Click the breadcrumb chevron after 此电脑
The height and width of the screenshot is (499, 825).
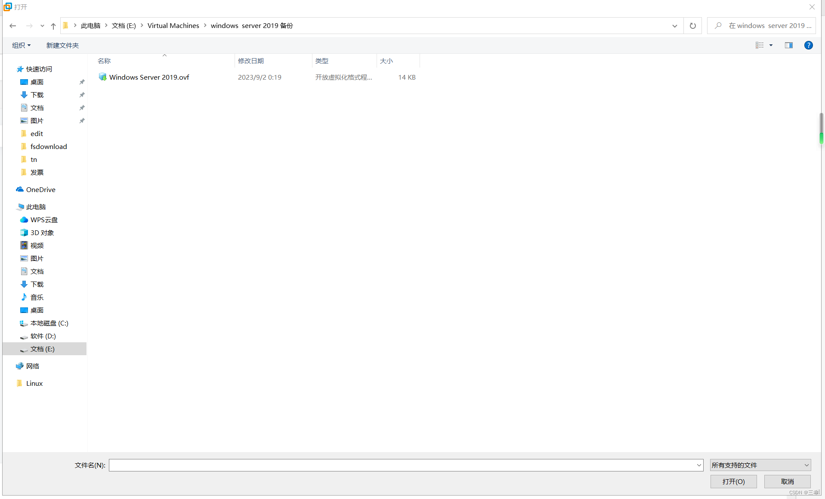coord(106,26)
